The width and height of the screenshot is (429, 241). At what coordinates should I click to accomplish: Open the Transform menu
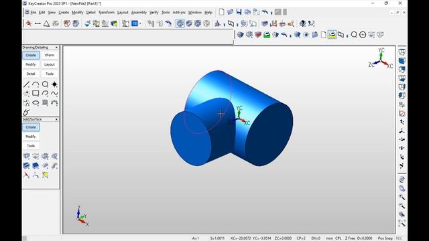click(107, 12)
